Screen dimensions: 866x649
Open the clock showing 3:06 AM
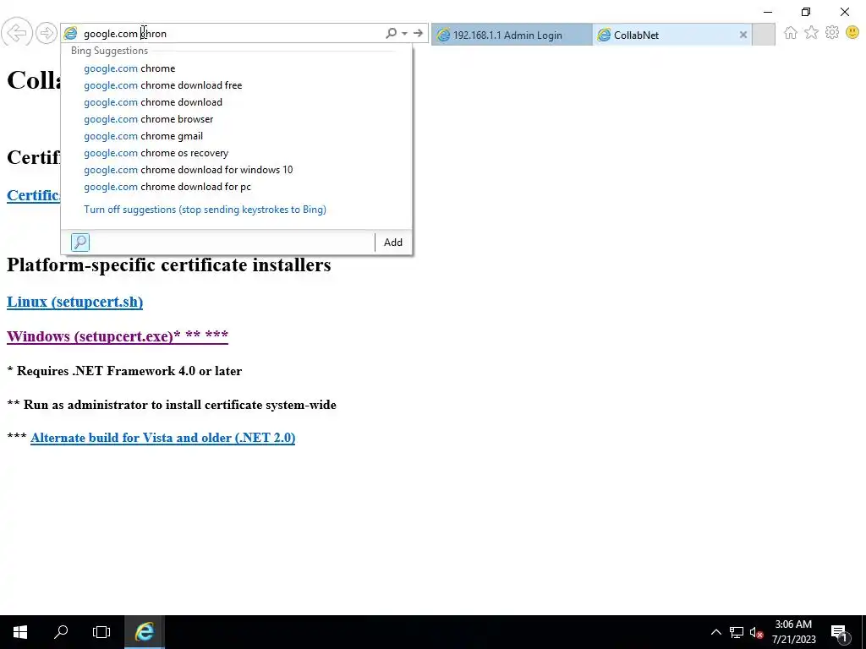coord(793,632)
